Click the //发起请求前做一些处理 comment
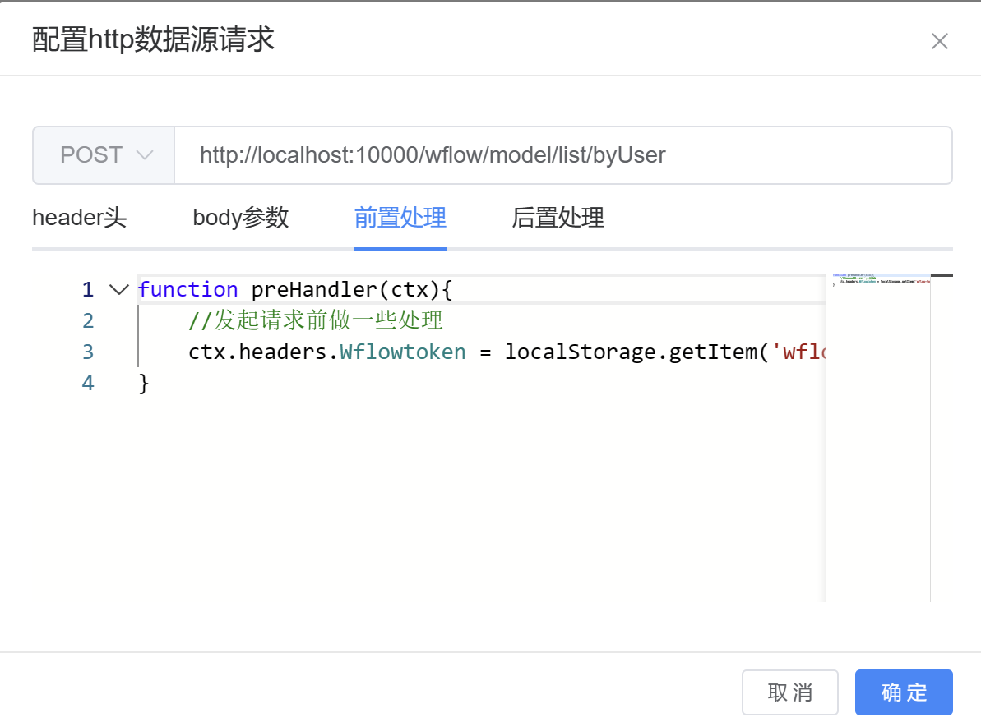 315,320
